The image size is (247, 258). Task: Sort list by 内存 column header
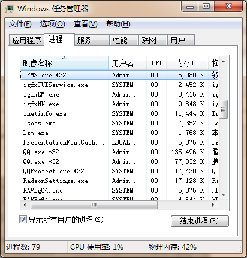pyautogui.click(x=188, y=63)
